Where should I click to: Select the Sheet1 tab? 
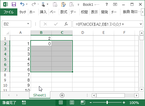[40, 95]
